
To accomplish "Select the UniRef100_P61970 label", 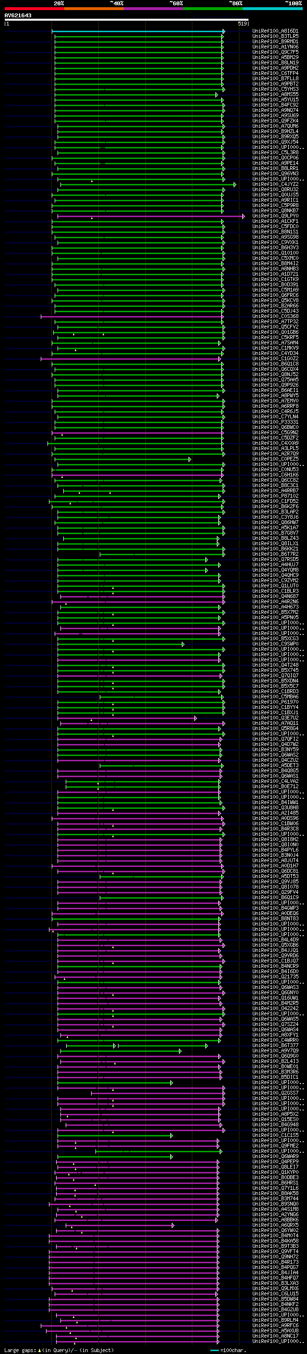I will (275, 702).
